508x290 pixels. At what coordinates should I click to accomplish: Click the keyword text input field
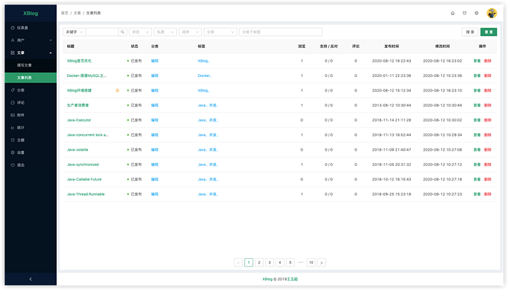coord(102,32)
